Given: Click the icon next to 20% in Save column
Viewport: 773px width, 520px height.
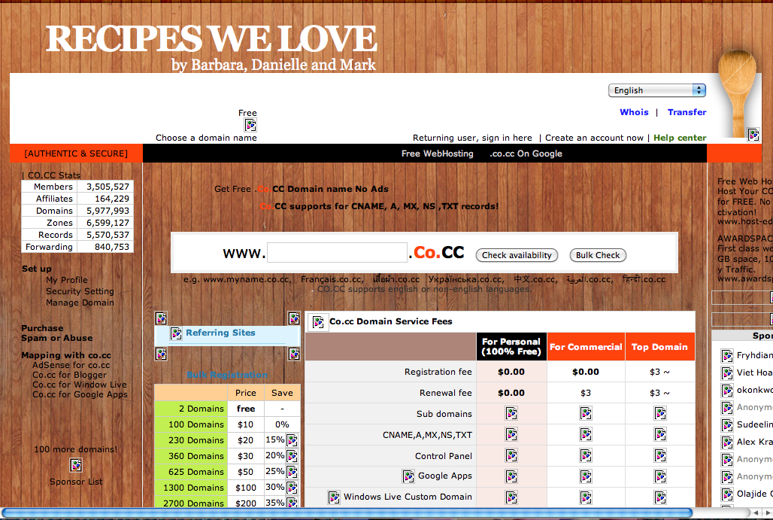Looking at the screenshot, I should 292,455.
